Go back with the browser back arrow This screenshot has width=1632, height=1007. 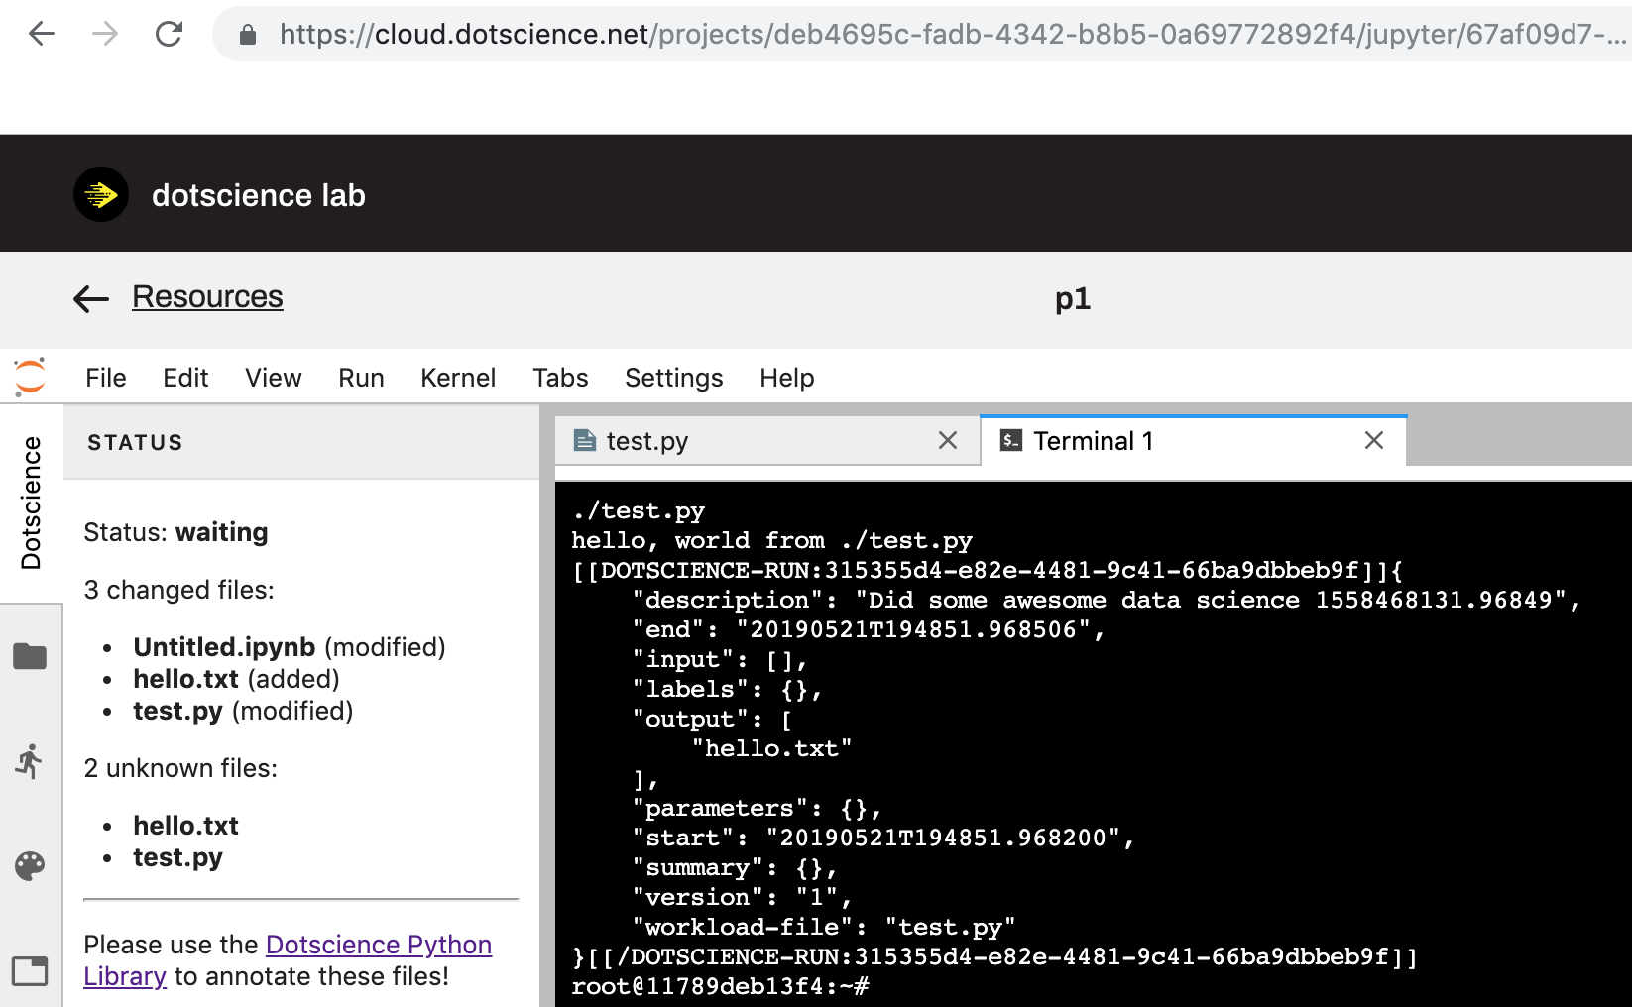click(42, 34)
